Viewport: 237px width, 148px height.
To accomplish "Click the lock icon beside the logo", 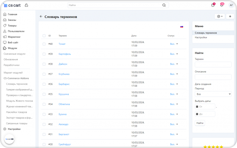I will (26, 5).
